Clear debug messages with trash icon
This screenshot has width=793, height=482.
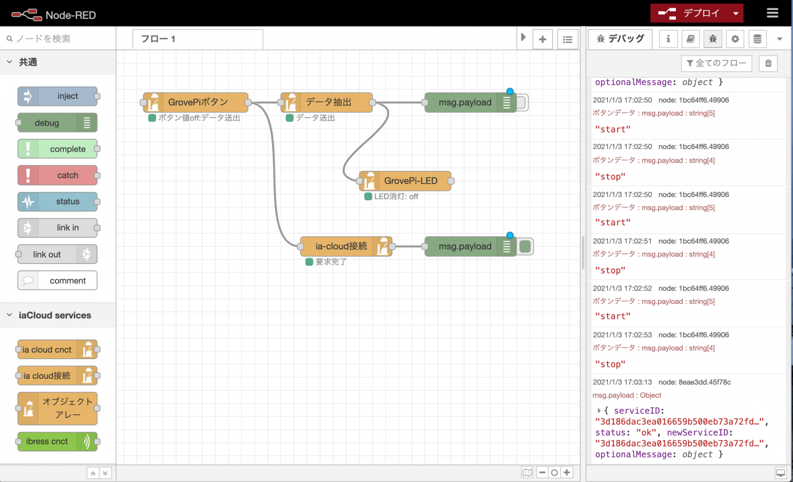point(768,63)
